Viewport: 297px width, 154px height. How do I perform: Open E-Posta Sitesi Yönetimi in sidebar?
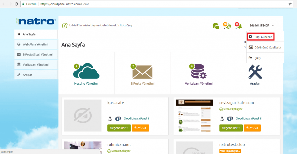point(36,54)
